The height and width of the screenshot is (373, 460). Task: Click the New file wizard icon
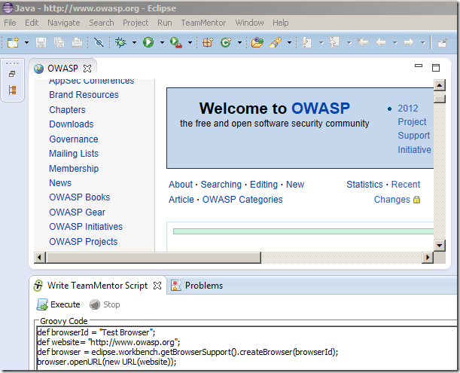(x=13, y=43)
